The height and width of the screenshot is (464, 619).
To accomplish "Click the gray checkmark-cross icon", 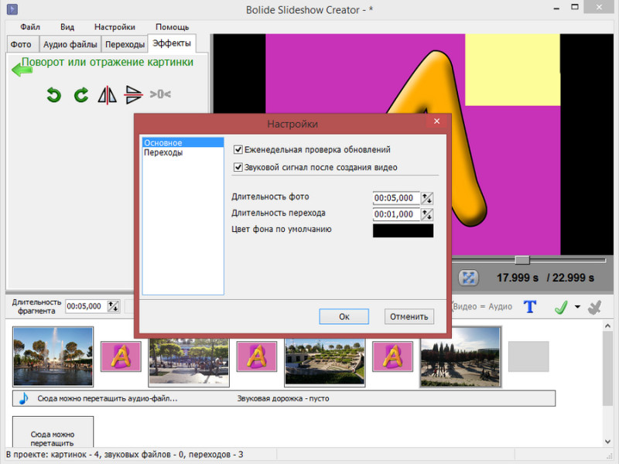I will [594, 307].
